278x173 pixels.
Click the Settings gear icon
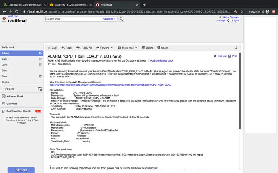(x=228, y=21)
